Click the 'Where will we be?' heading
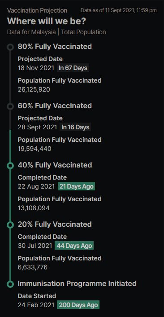Viewport: 164px width, 317px height. tap(47, 21)
